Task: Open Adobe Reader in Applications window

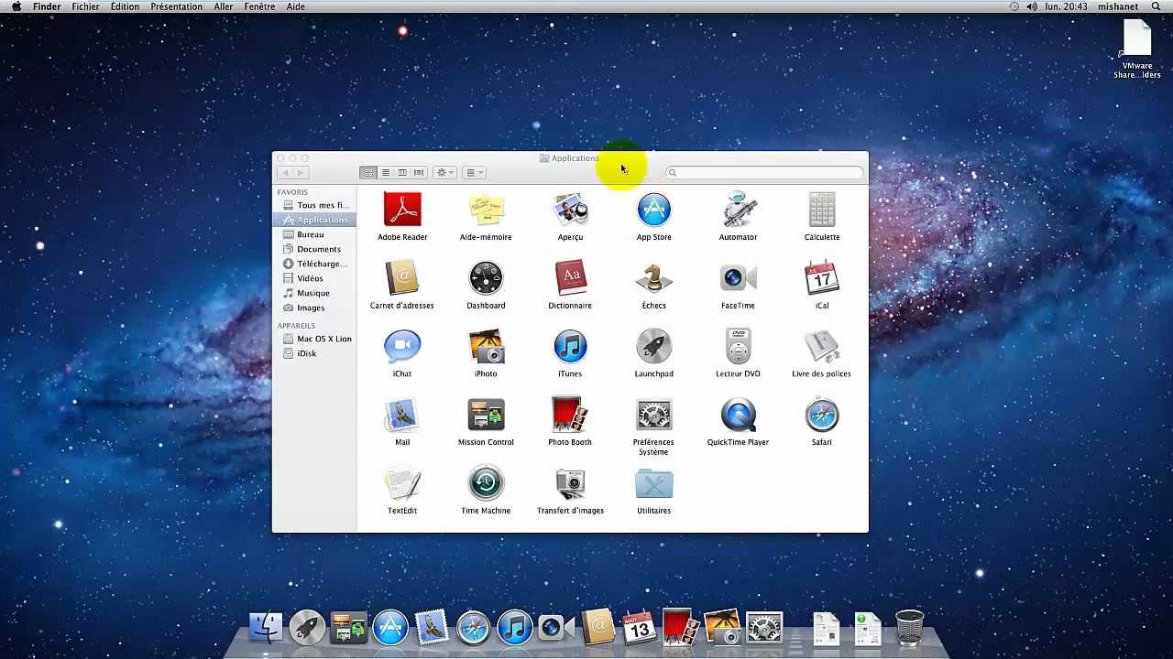Action: point(402,211)
